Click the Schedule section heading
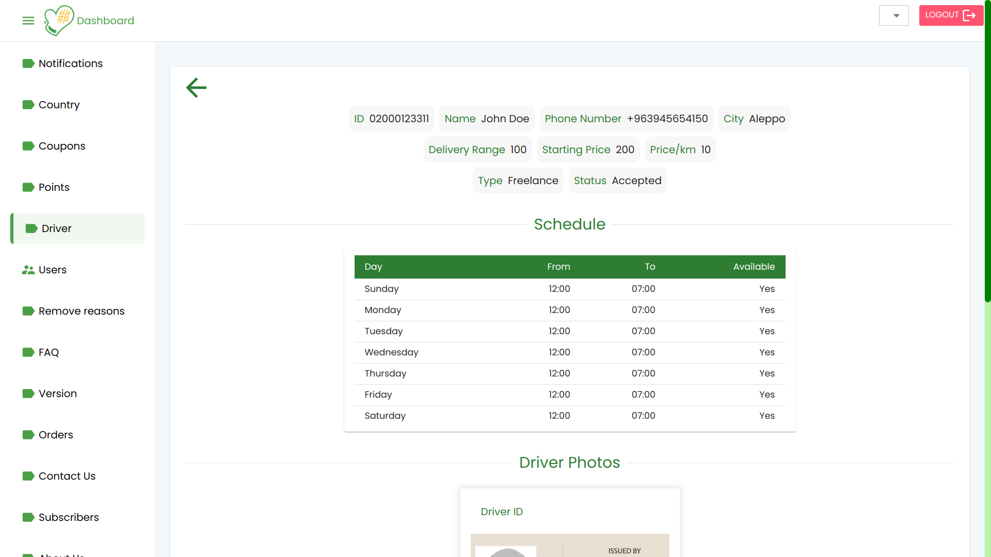This screenshot has width=991, height=557. [x=569, y=224]
